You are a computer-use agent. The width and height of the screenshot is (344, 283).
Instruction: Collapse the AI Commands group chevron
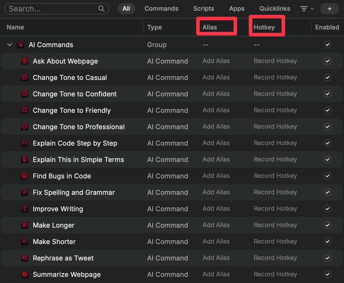(x=10, y=45)
